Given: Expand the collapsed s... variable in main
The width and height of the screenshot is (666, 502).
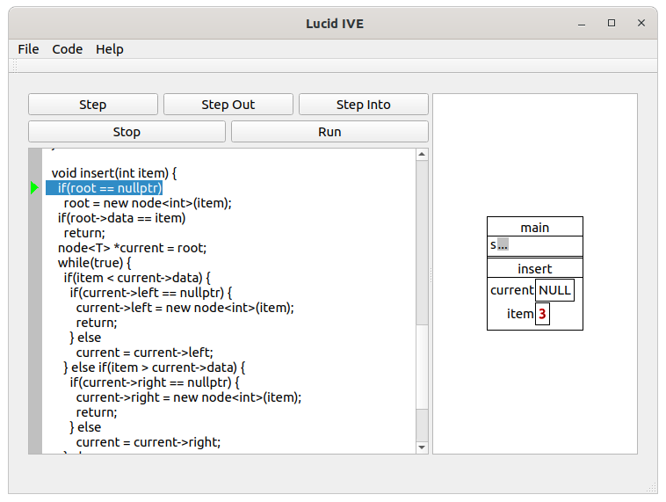Looking at the screenshot, I should 503,244.
